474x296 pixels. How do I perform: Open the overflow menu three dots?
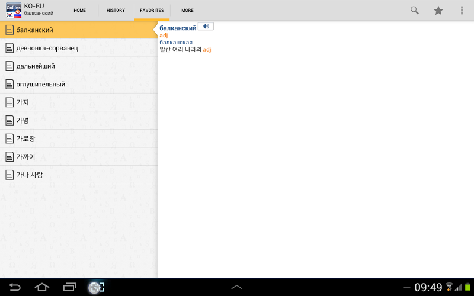tap(462, 11)
